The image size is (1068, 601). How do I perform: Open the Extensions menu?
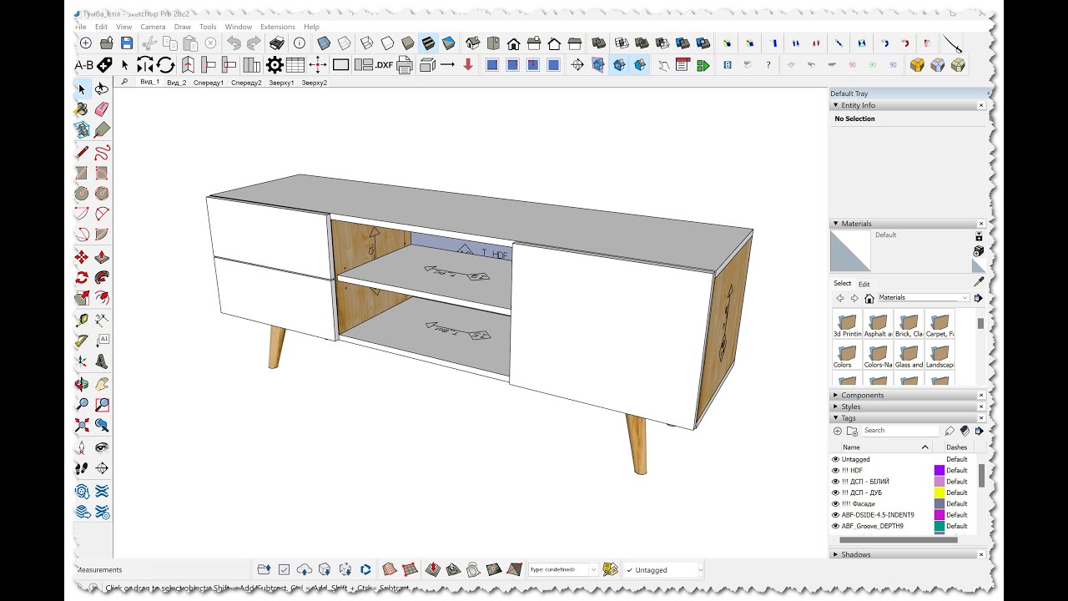pos(278,27)
